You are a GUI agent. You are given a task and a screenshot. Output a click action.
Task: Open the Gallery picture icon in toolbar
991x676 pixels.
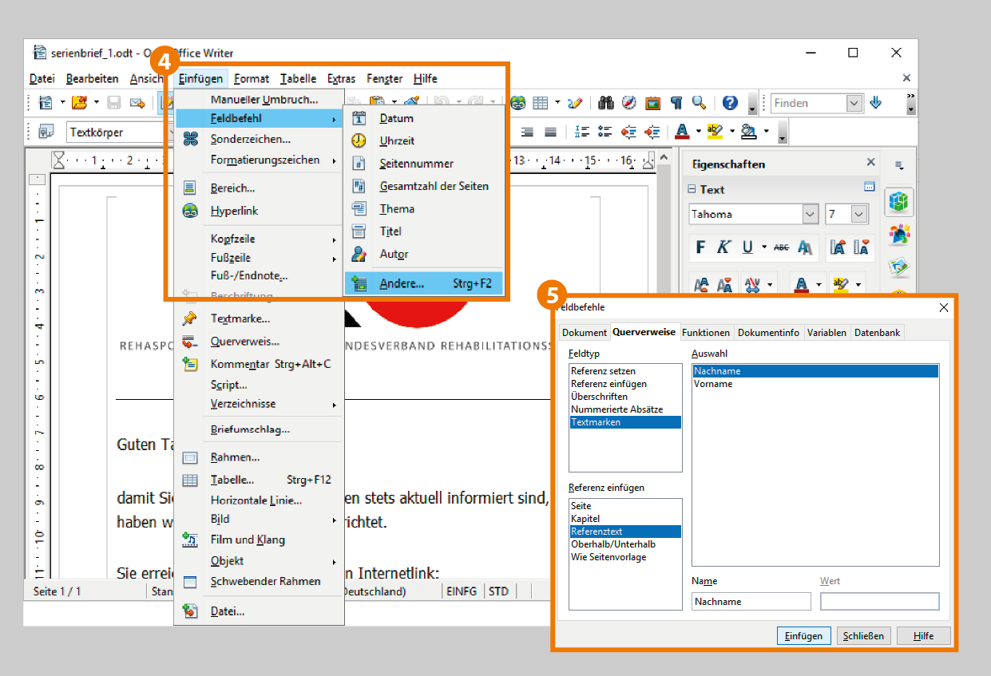[x=653, y=103]
